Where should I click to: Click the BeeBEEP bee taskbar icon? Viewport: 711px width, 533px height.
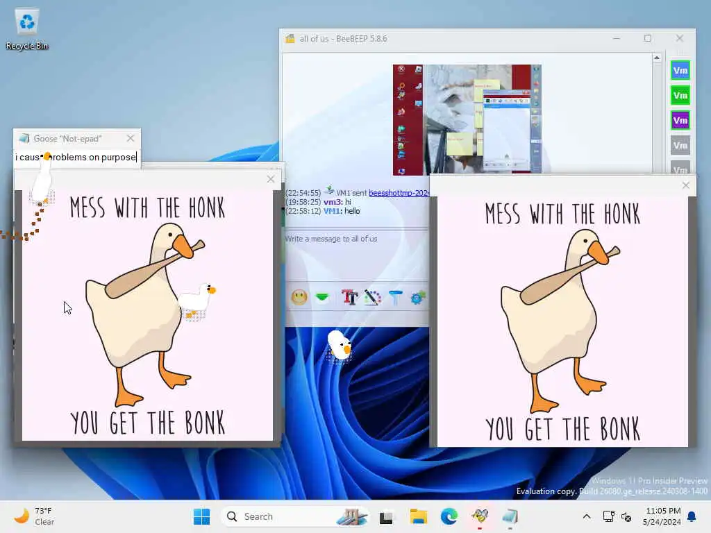[x=480, y=516]
